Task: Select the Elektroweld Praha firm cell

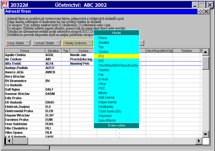Action: [x=25, y=111]
